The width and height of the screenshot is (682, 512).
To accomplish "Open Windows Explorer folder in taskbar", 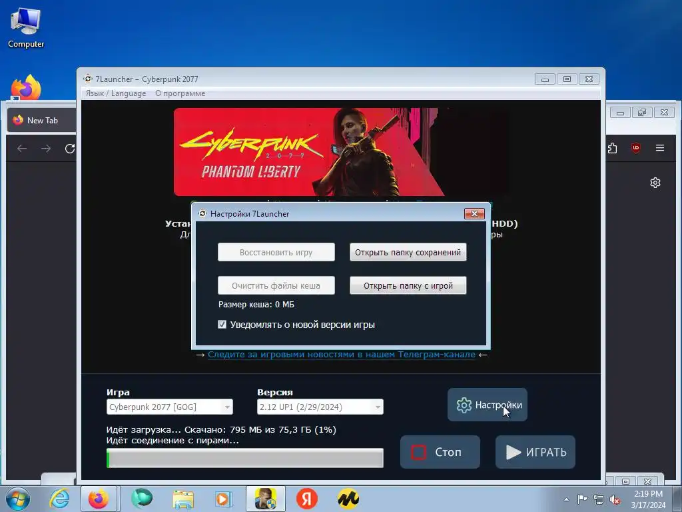I will 183,499.
